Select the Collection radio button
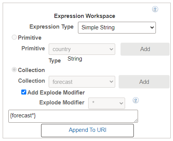Screen dimensions: 173x141 point(14,70)
